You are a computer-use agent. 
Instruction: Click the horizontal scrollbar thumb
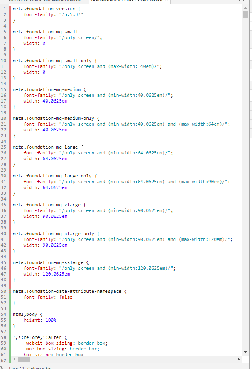[24, 360]
